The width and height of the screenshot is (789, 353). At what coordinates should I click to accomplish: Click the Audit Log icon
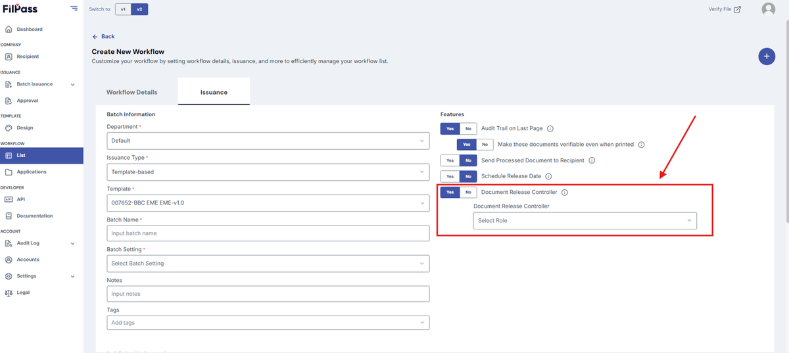[x=9, y=243]
